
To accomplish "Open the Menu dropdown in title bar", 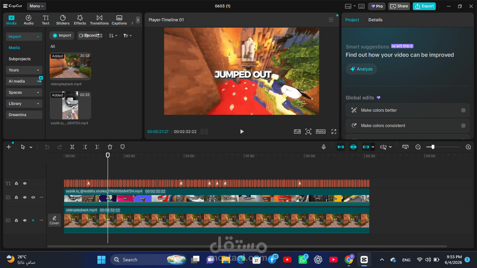I will (36, 6).
